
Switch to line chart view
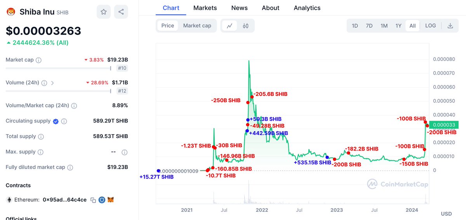pyautogui.click(x=230, y=26)
